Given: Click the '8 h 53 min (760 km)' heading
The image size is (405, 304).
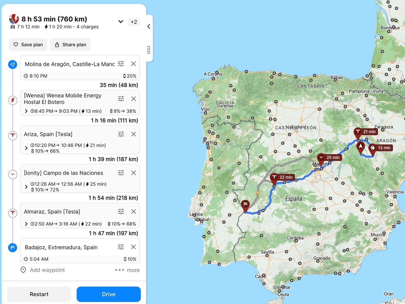Looking at the screenshot, I should pyautogui.click(x=54, y=19).
